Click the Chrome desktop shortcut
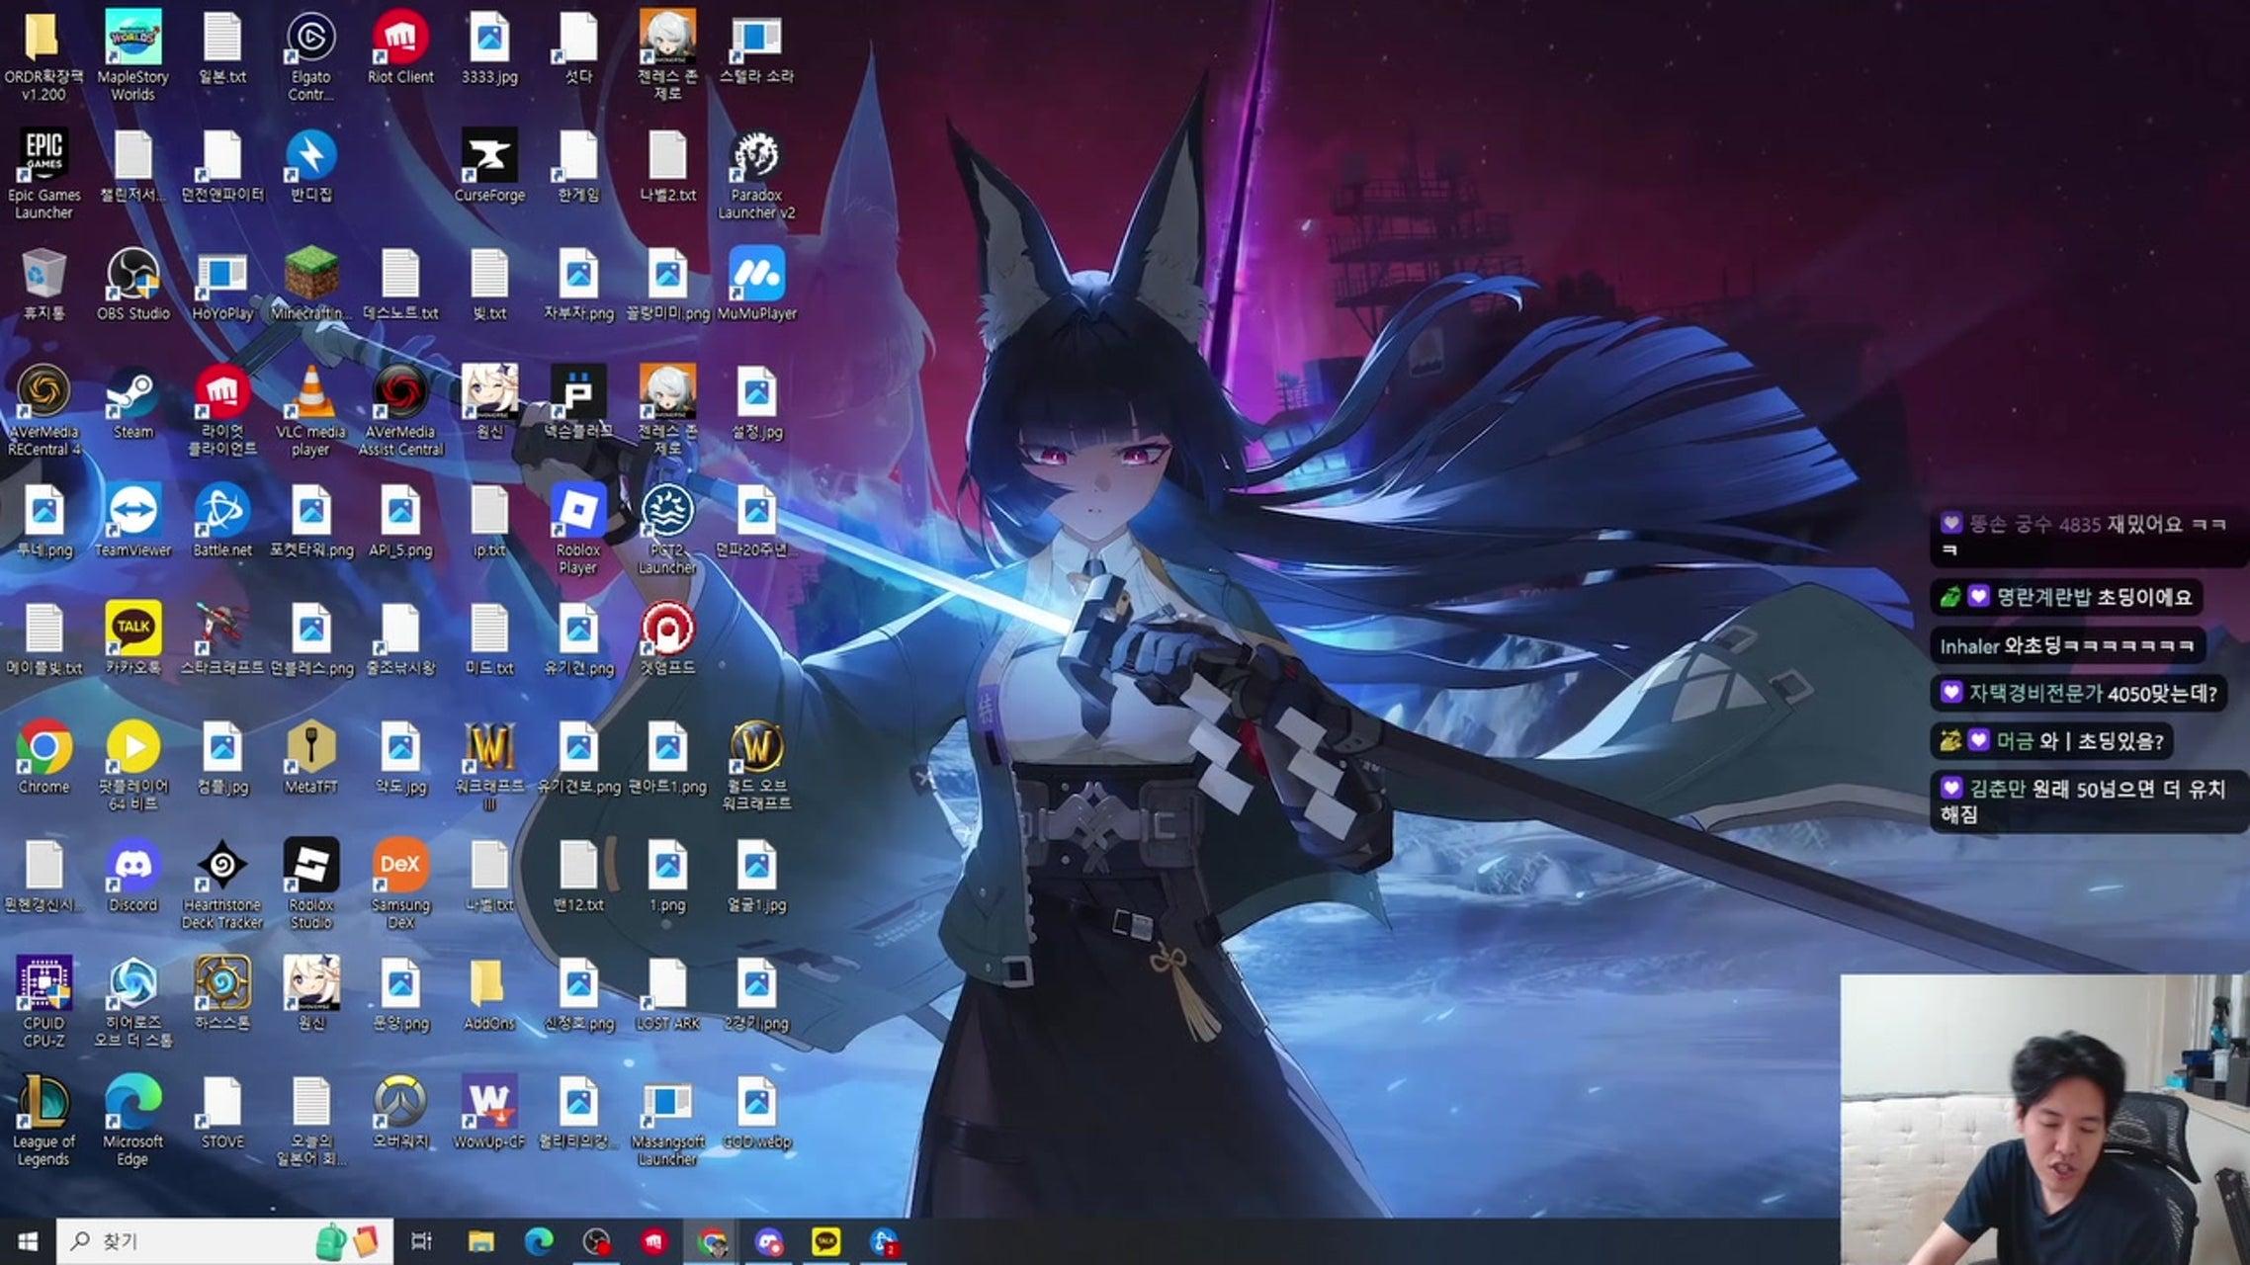Image resolution: width=2250 pixels, height=1265 pixels. (x=43, y=749)
